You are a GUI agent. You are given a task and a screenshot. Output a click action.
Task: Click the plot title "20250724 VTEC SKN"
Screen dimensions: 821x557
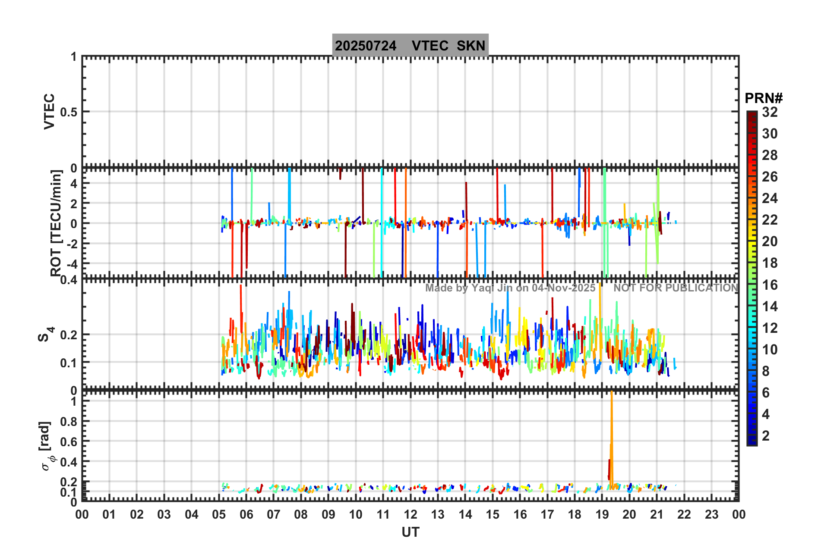[410, 45]
